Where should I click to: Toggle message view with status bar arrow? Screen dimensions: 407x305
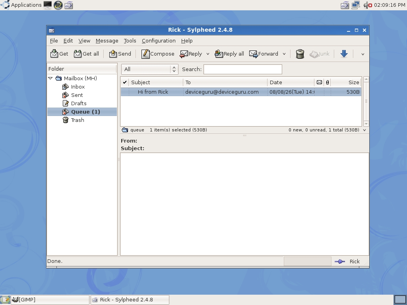[x=364, y=130]
